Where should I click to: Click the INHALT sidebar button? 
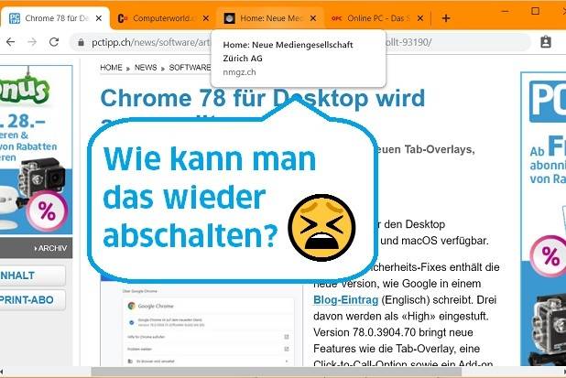click(32, 275)
